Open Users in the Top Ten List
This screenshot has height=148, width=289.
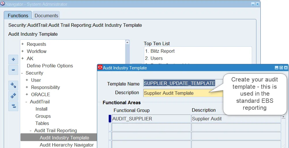pyautogui.click(x=154, y=58)
